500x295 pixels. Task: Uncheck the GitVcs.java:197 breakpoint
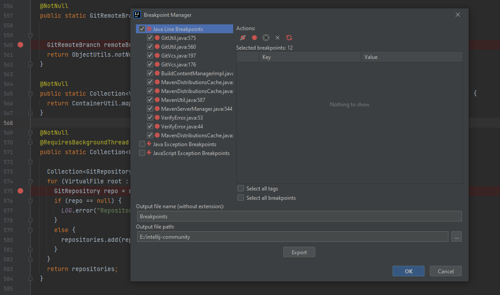pyautogui.click(x=150, y=55)
